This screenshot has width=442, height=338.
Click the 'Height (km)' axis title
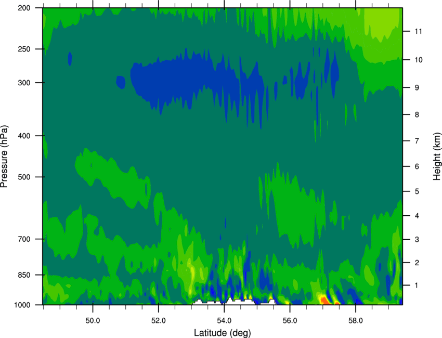437,156
